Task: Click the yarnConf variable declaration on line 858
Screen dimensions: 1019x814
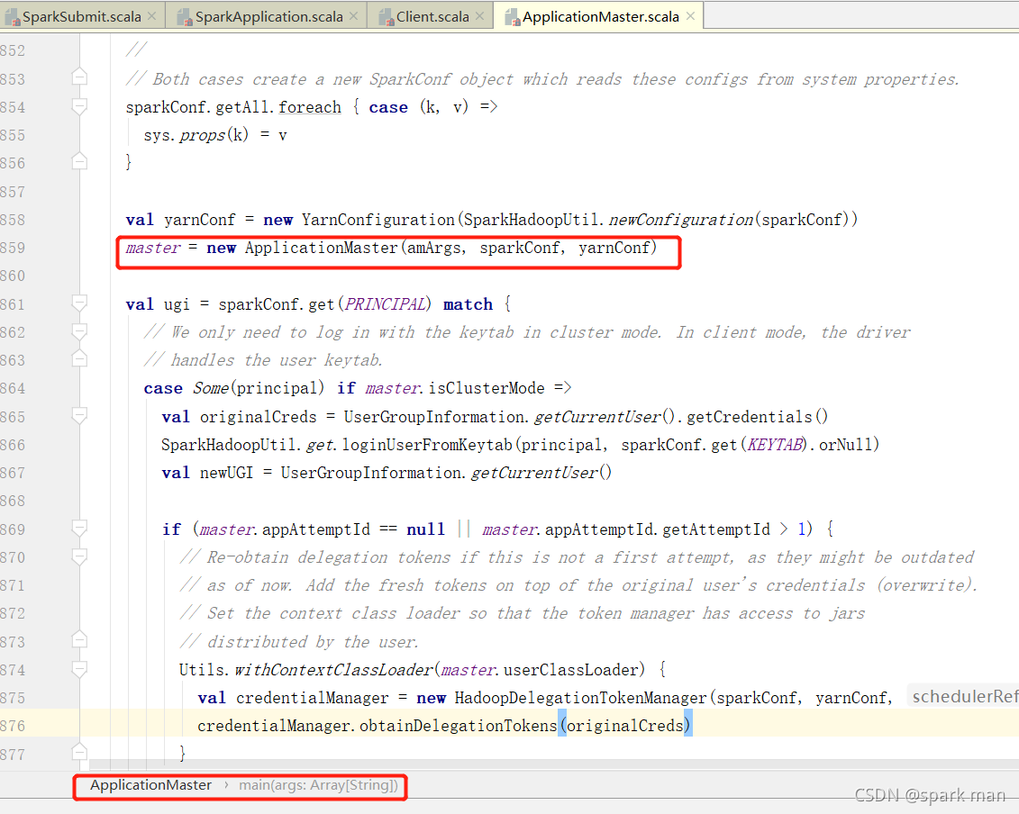Action: [199, 220]
